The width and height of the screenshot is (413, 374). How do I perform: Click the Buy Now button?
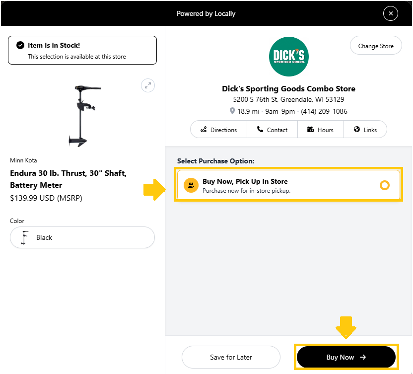[346, 357]
